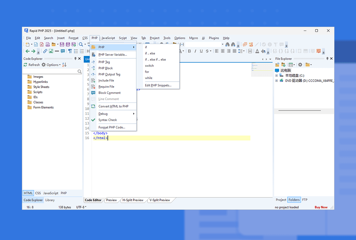
Task: Click the Buy Now link
Action: pos(321,207)
